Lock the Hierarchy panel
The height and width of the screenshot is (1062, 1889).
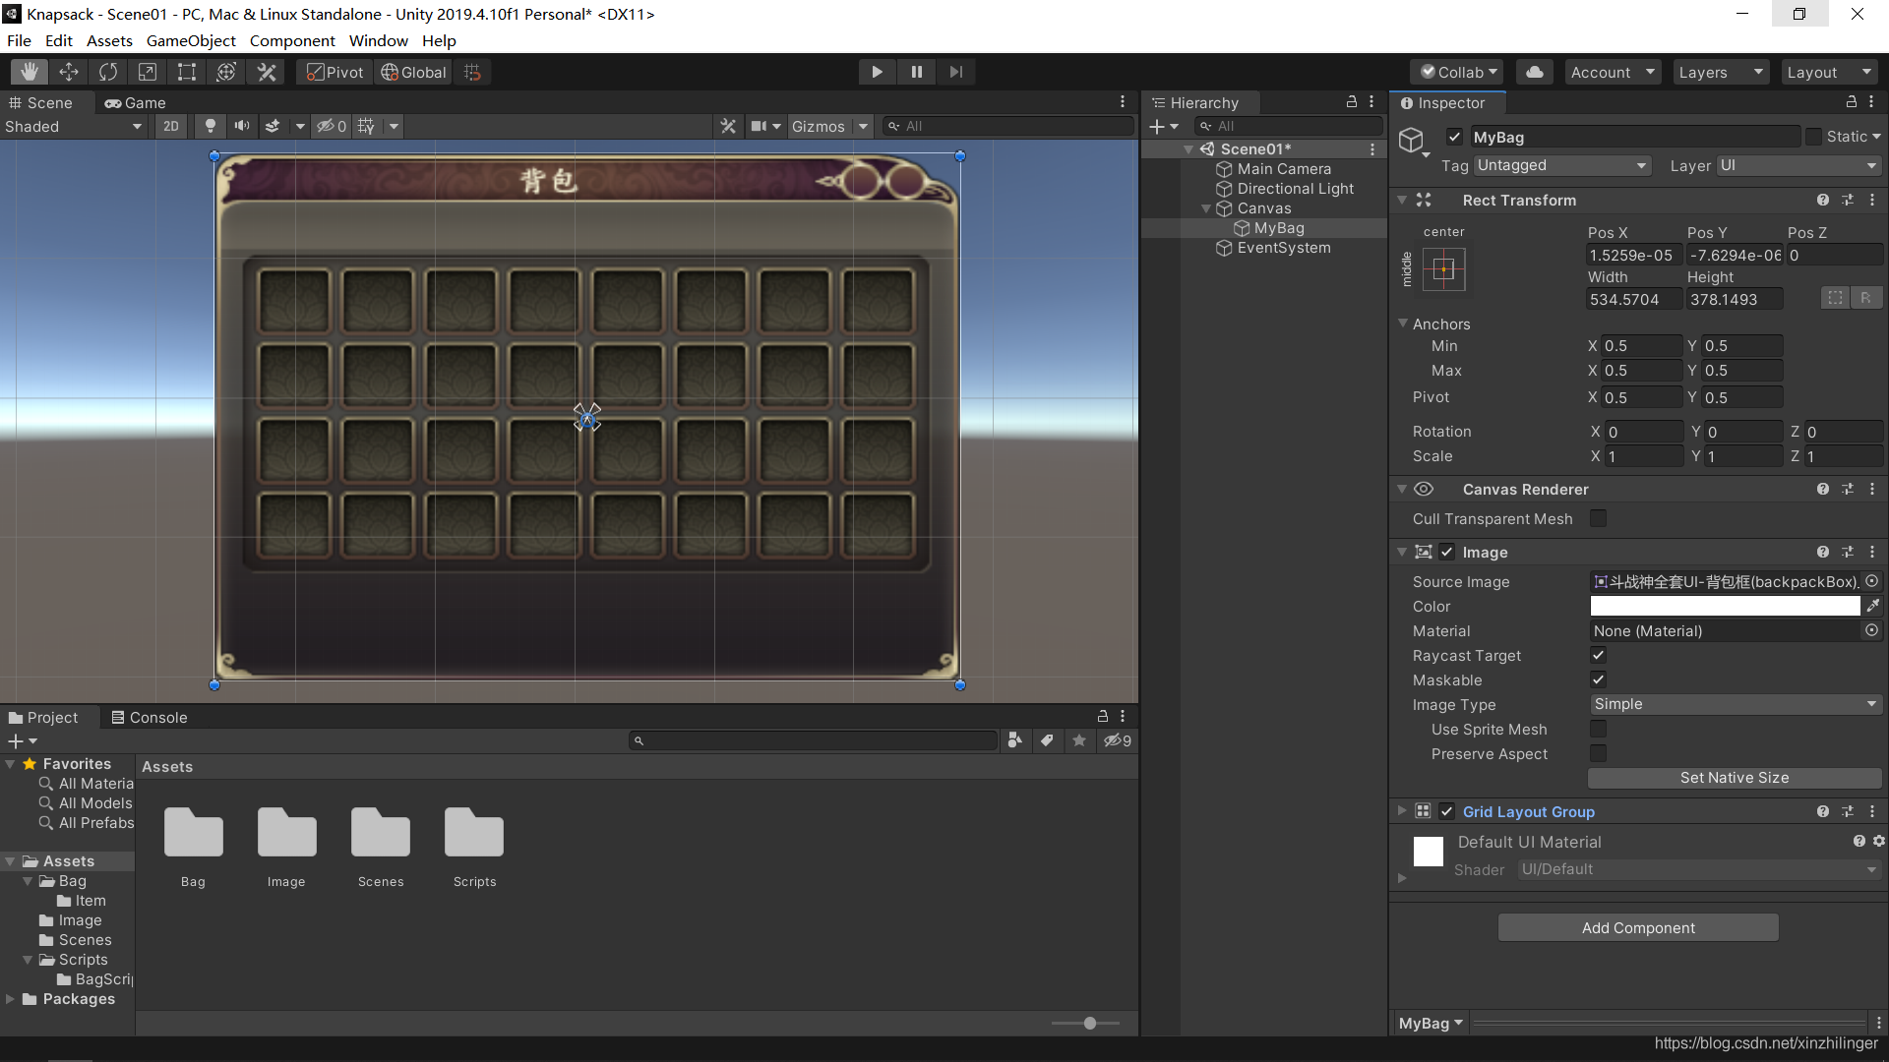click(x=1352, y=102)
